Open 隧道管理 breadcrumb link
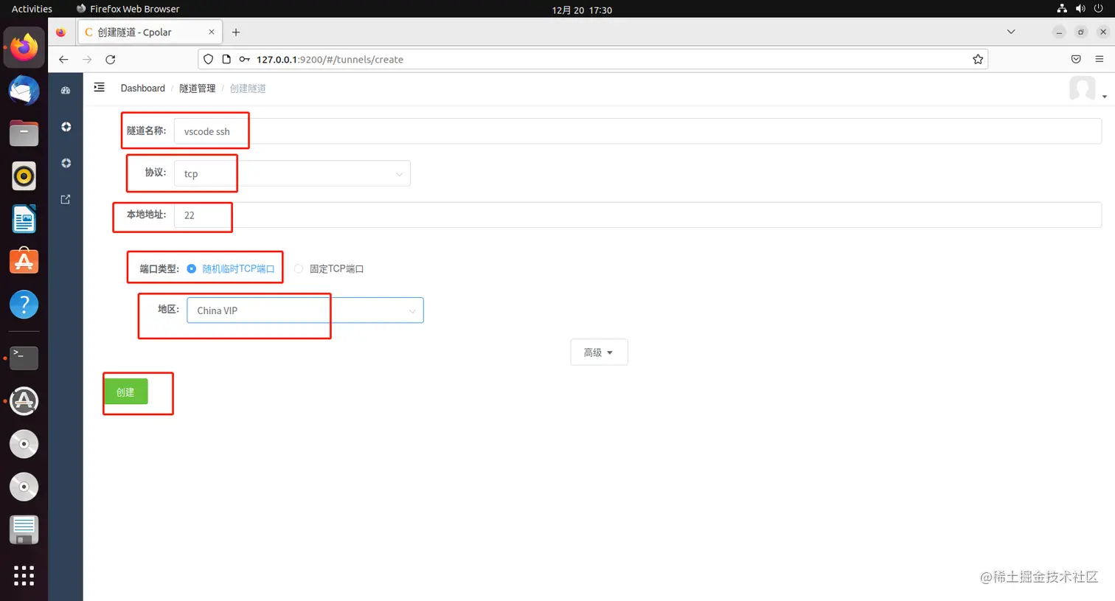Screen dimensions: 1115x601 (x=198, y=88)
